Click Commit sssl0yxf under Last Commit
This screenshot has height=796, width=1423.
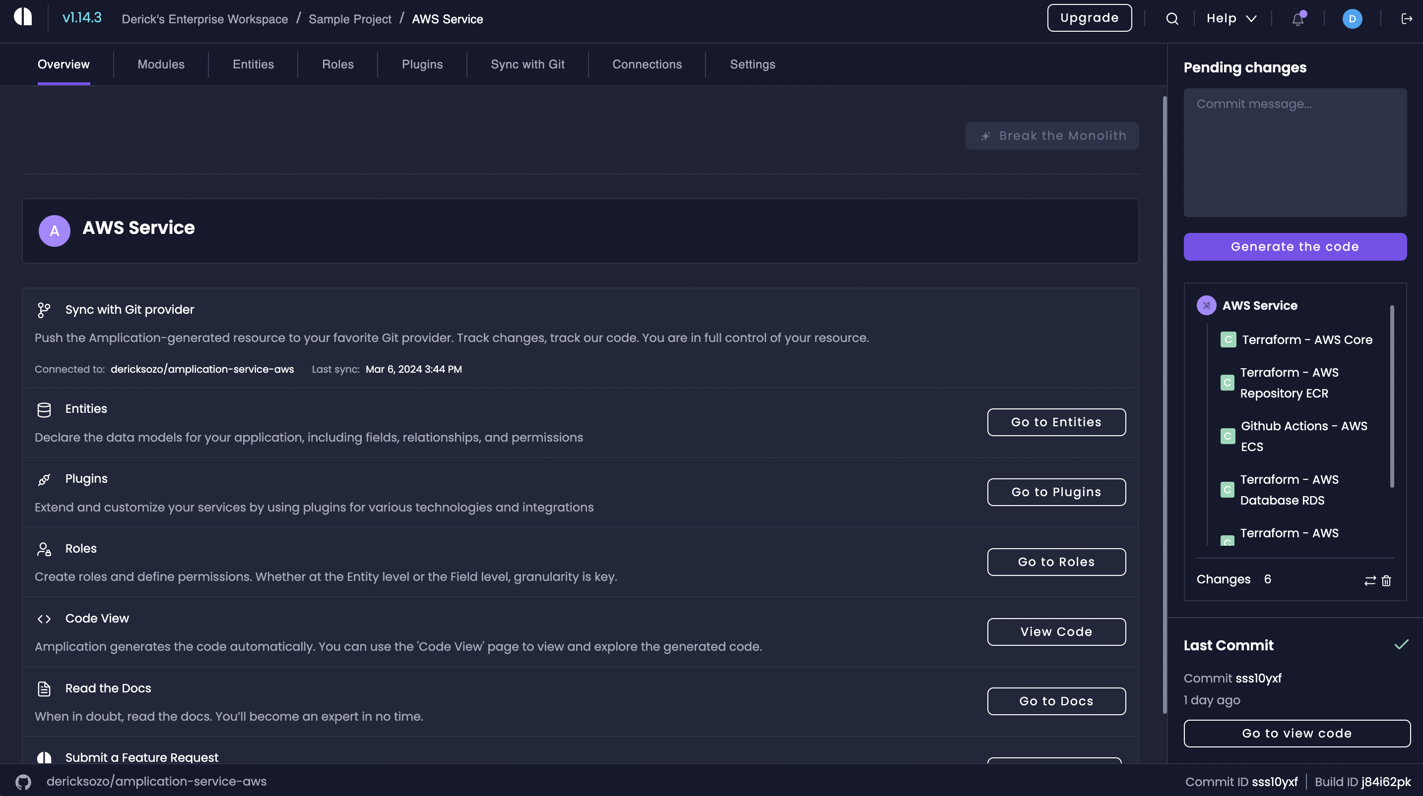tap(1232, 678)
